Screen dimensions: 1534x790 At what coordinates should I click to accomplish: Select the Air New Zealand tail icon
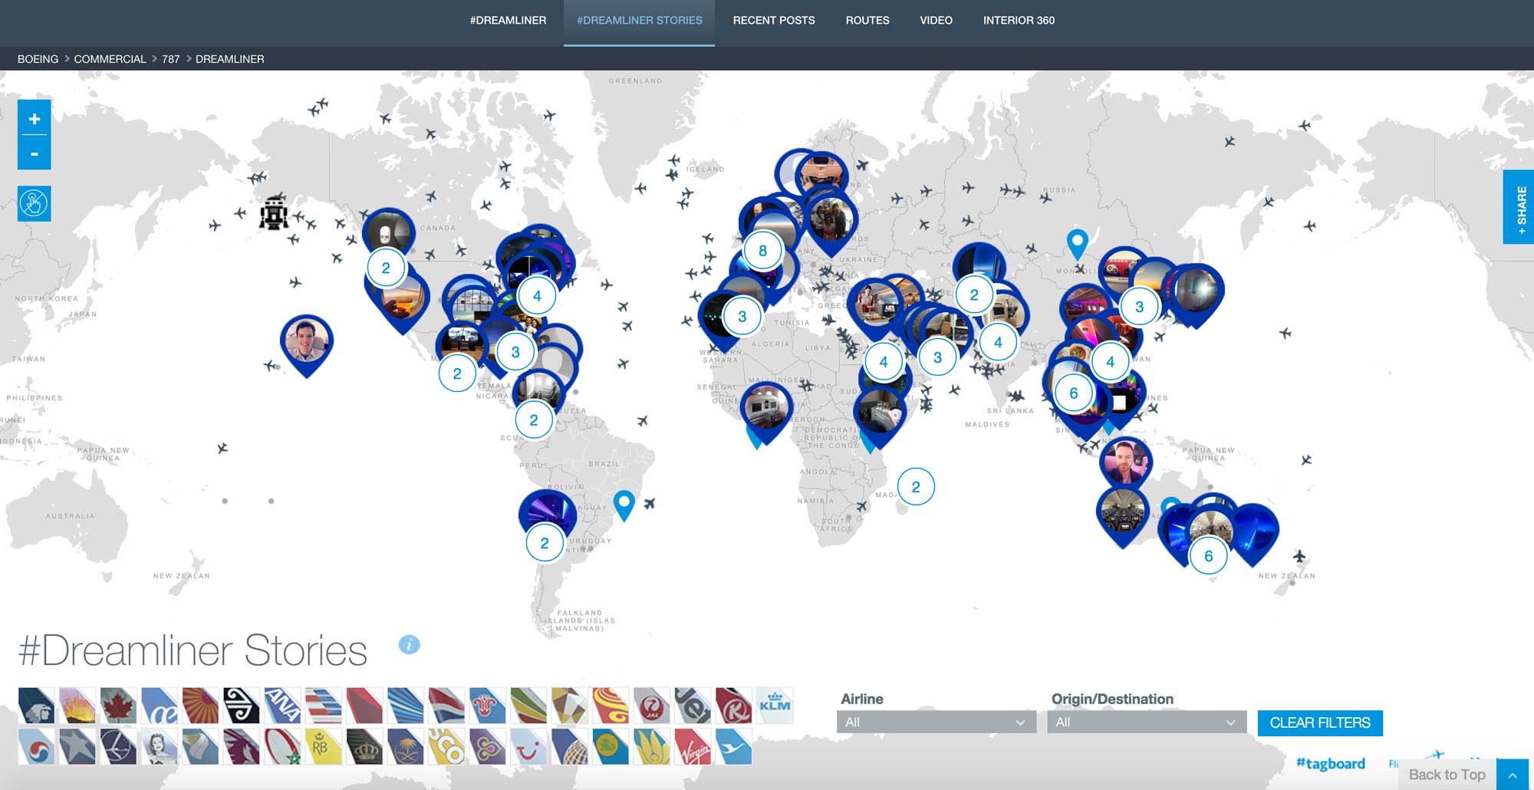coord(242,706)
